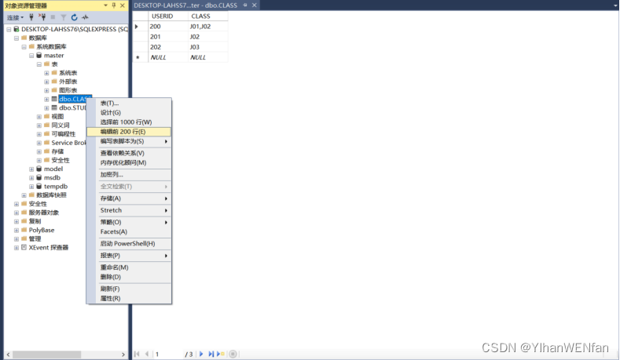The height and width of the screenshot is (360, 620).
Task: Open the 策略(O) submenu
Action: point(129,222)
